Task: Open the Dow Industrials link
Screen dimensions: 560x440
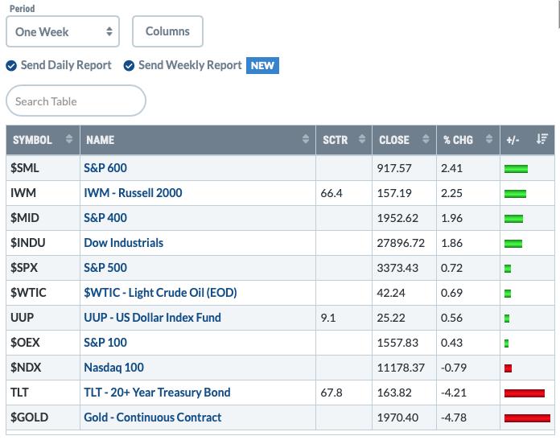Action: [124, 243]
